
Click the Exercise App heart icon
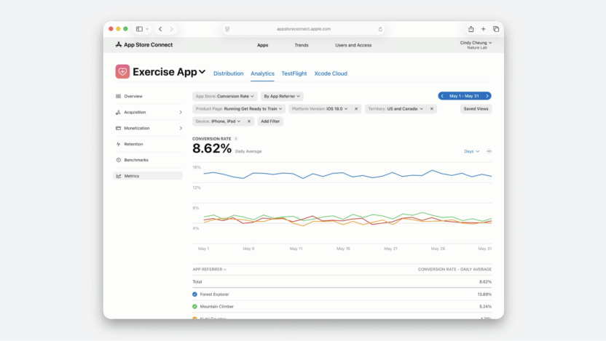tap(122, 72)
